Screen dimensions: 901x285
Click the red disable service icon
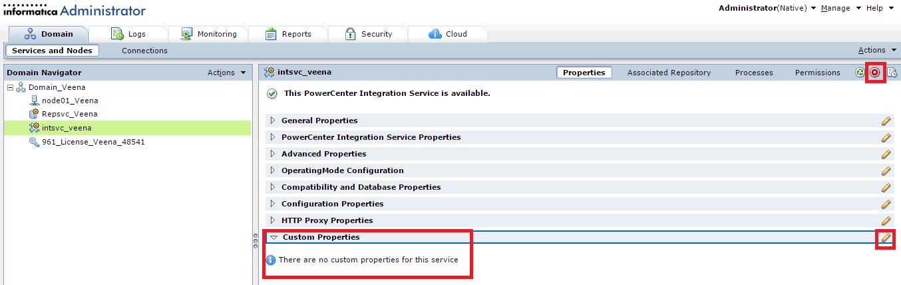click(x=875, y=73)
